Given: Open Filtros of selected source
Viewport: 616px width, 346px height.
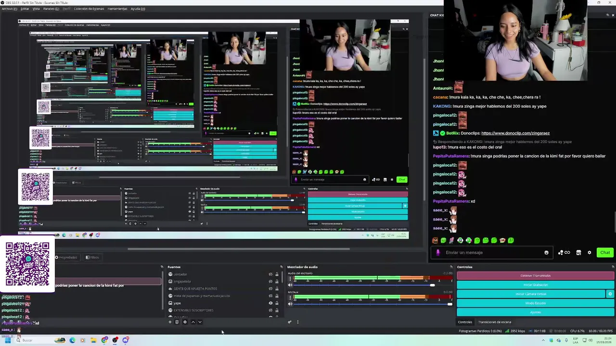Looking at the screenshot, I should pos(92,258).
